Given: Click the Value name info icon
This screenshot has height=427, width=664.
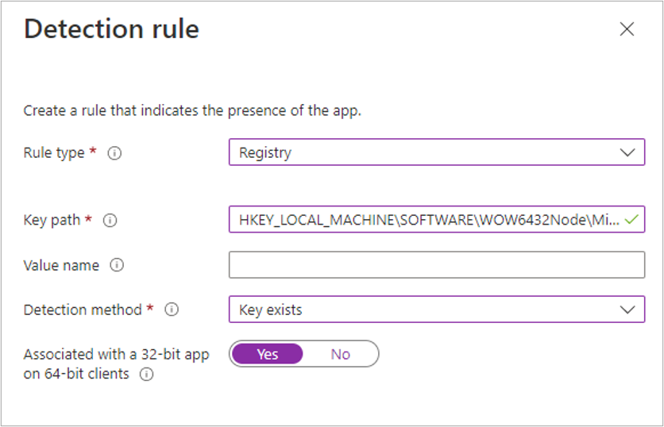Looking at the screenshot, I should click(117, 266).
